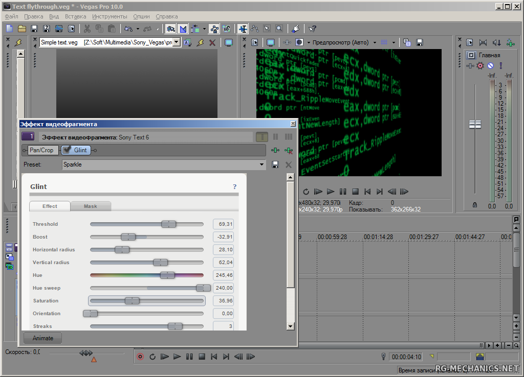The width and height of the screenshot is (524, 377).
Task: Save a snapshot of the preview frame
Action: [420, 42]
